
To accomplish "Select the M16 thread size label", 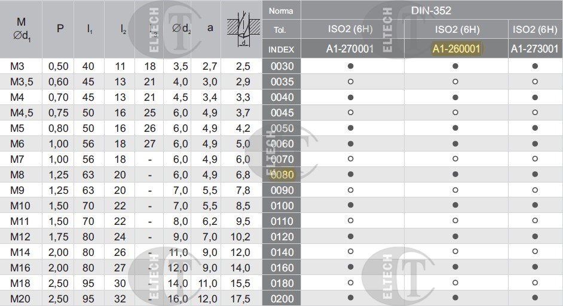I will tap(20, 268).
